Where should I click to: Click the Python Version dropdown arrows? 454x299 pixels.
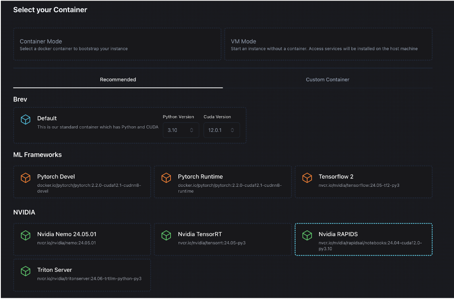click(x=191, y=130)
